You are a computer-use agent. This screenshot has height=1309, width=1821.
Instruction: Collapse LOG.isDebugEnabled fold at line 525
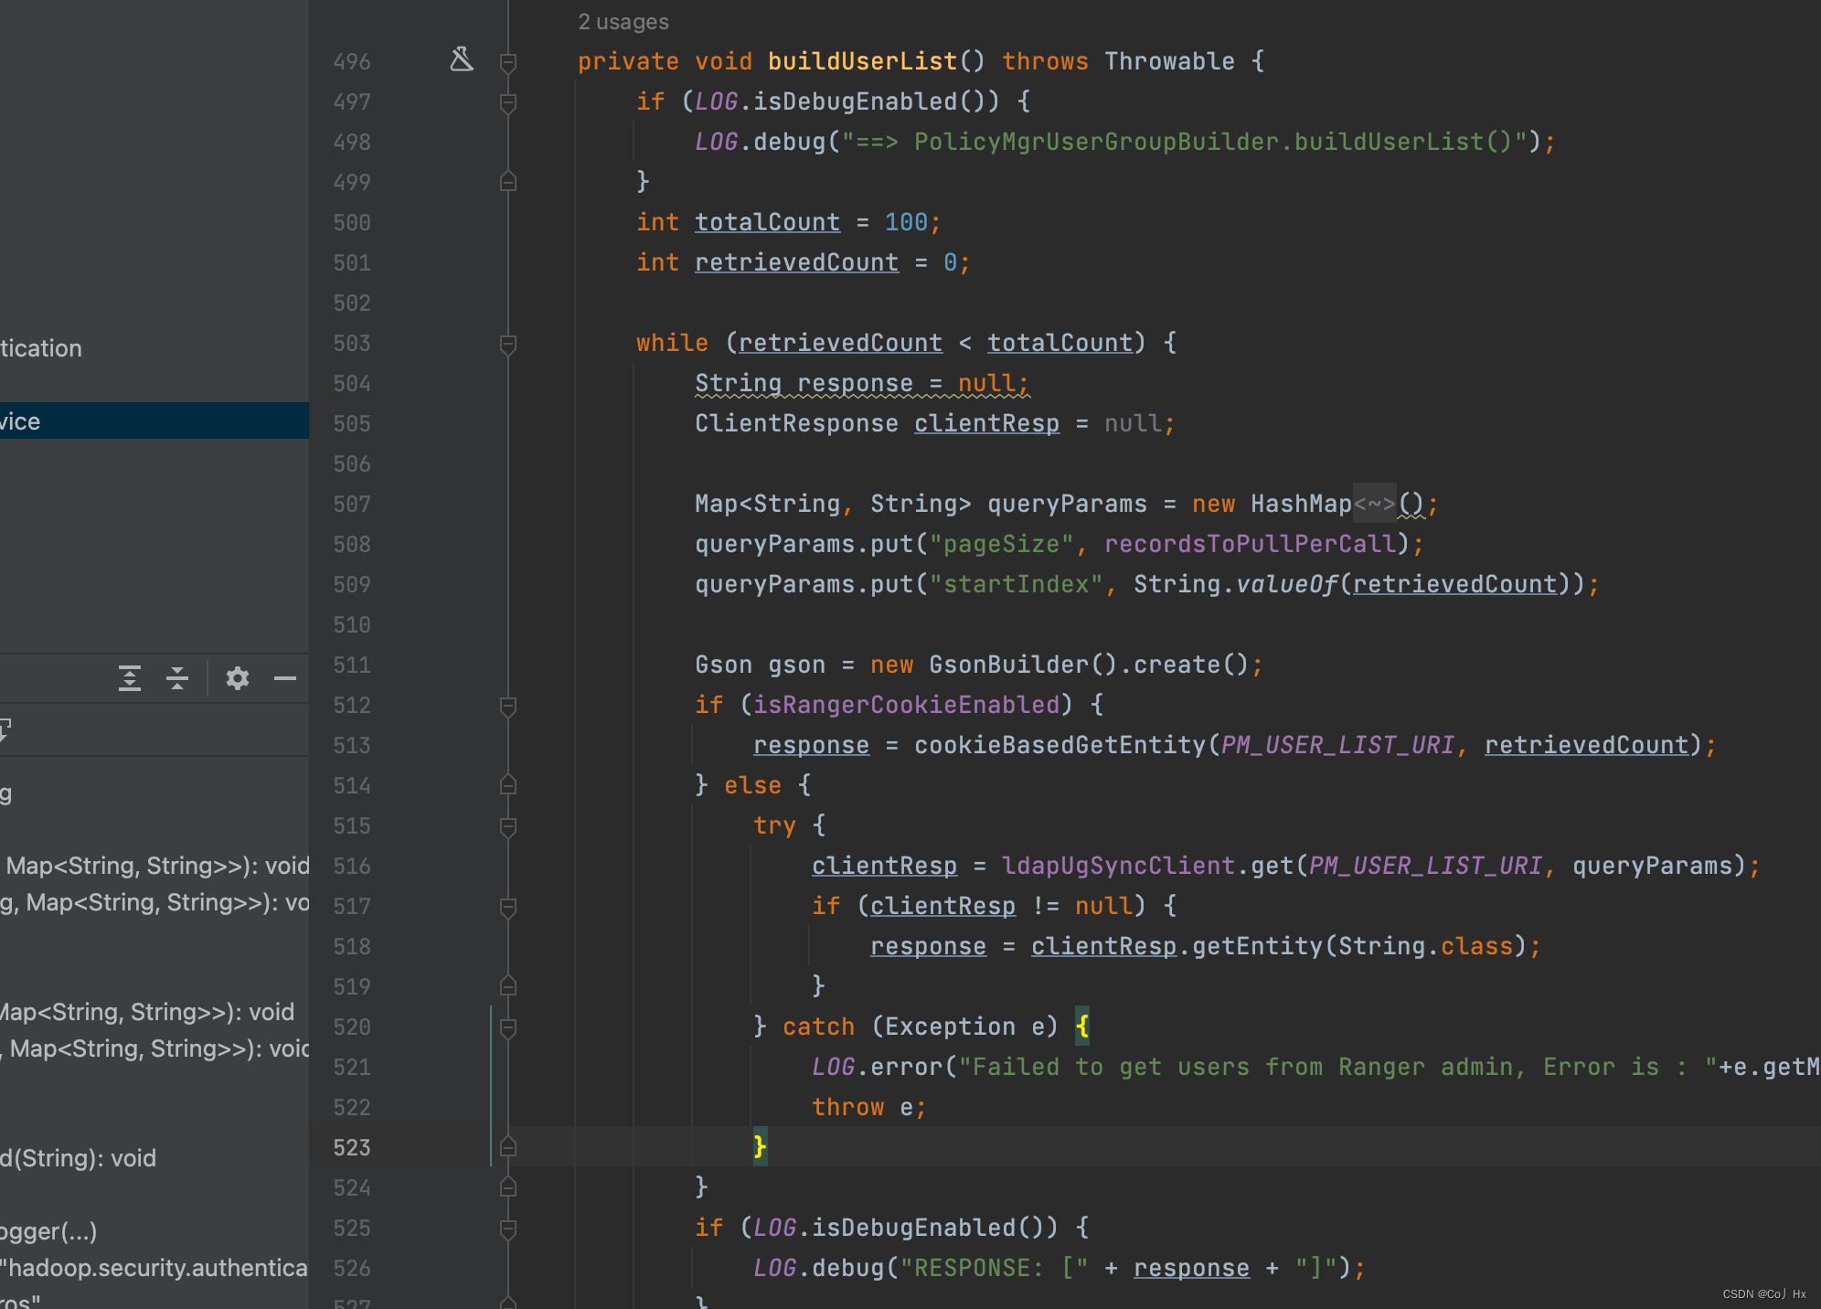click(x=508, y=1229)
